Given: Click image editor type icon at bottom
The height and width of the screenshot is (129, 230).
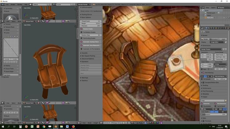Looking at the screenshot, I should pos(79,123).
